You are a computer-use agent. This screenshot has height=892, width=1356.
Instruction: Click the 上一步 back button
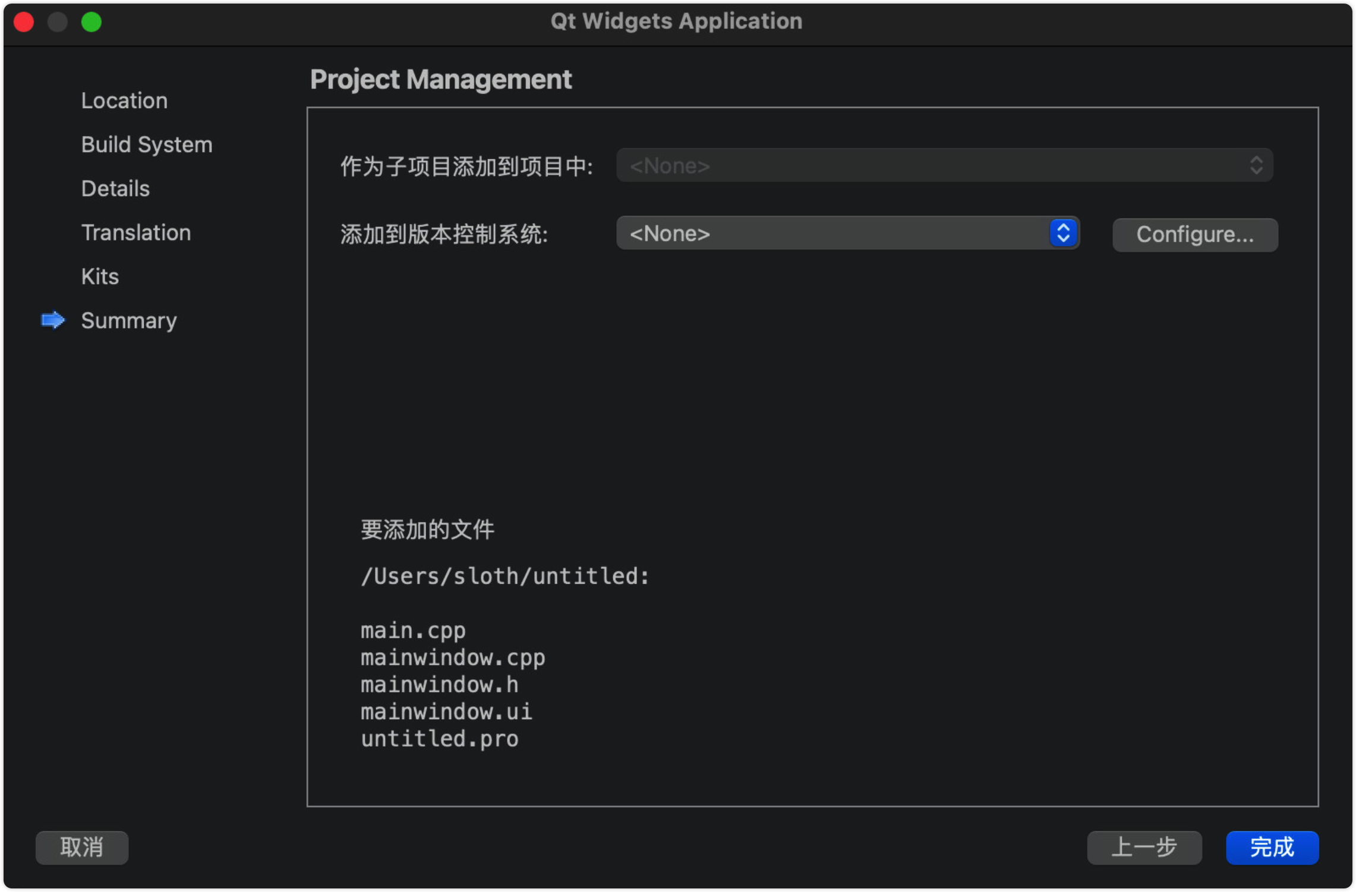tap(1144, 847)
